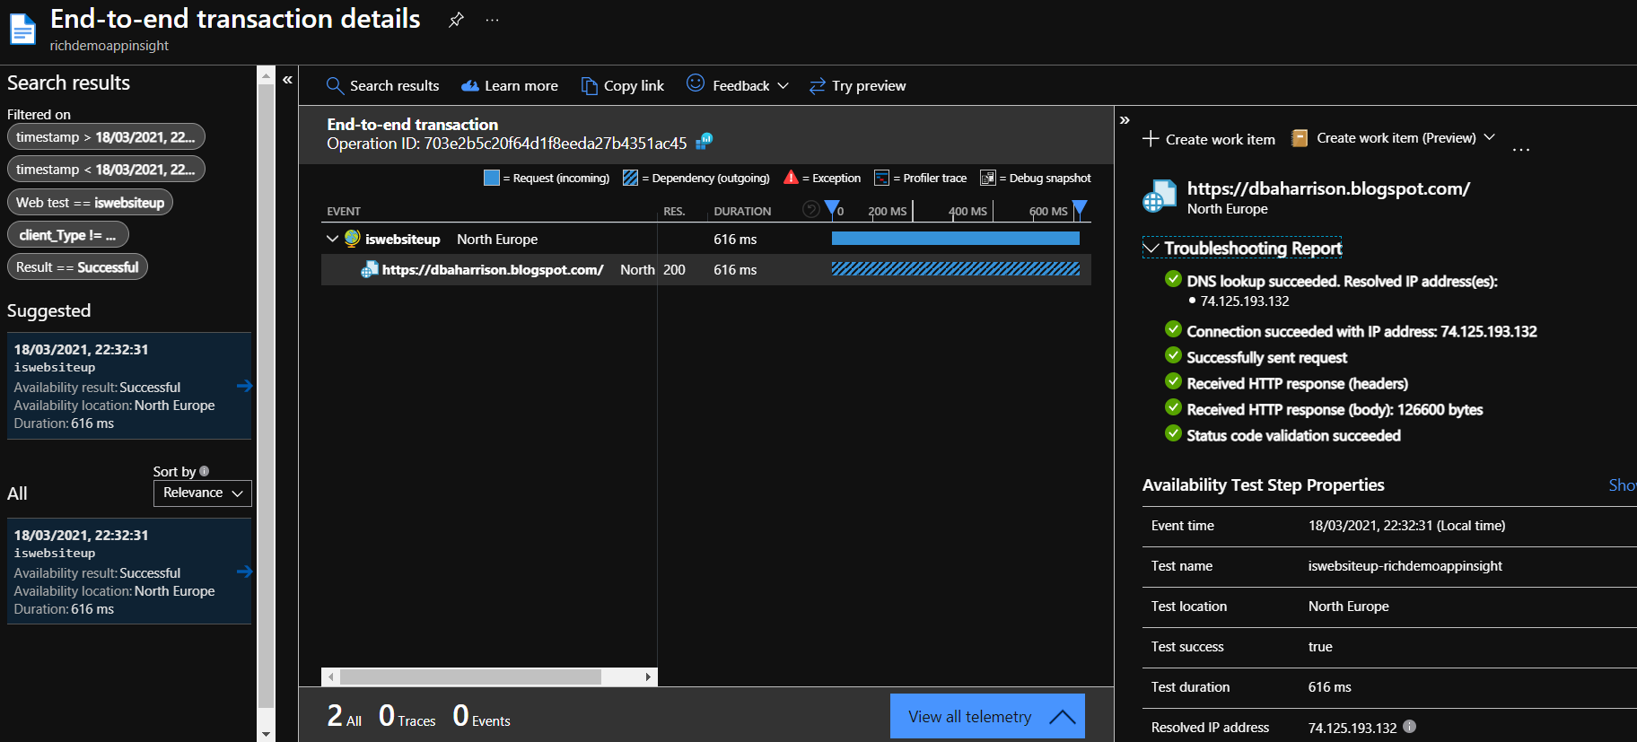1637x742 pixels.
Task: Select the 0 Traces count
Action: tap(407, 716)
